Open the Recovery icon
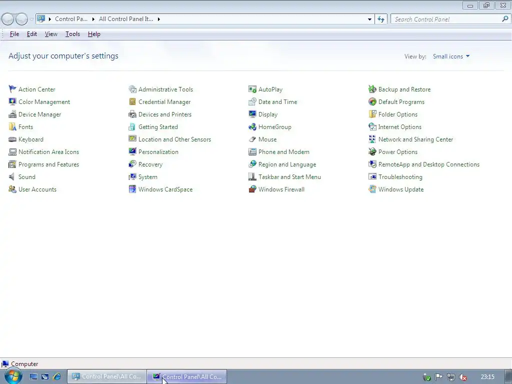 coord(132,164)
